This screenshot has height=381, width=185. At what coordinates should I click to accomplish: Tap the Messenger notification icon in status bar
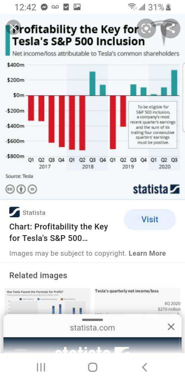(44, 7)
